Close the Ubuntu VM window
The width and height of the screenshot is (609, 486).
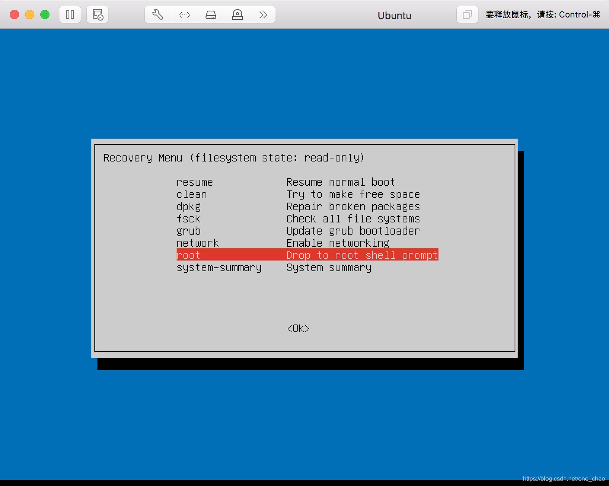point(14,15)
